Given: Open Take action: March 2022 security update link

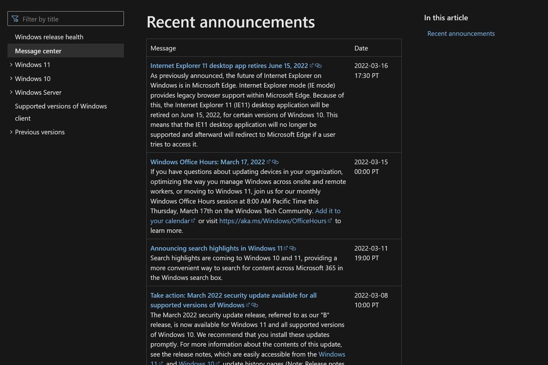Looking at the screenshot, I should [233, 300].
